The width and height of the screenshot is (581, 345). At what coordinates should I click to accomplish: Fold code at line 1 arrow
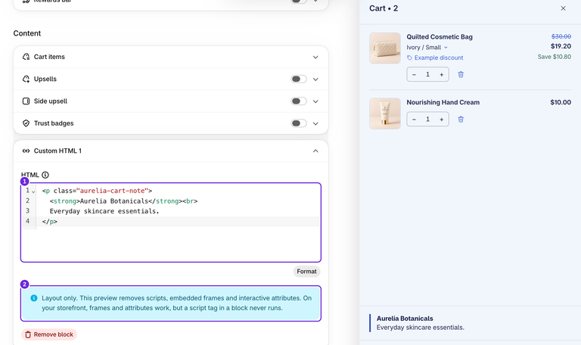(33, 191)
